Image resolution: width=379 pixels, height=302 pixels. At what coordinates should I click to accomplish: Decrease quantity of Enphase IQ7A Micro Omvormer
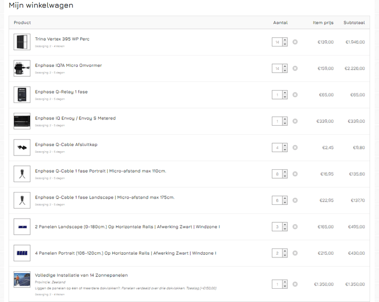(x=285, y=70)
